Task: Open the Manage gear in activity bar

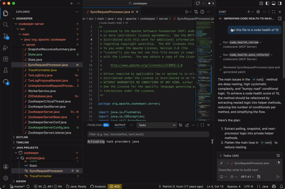Action: click(6, 178)
